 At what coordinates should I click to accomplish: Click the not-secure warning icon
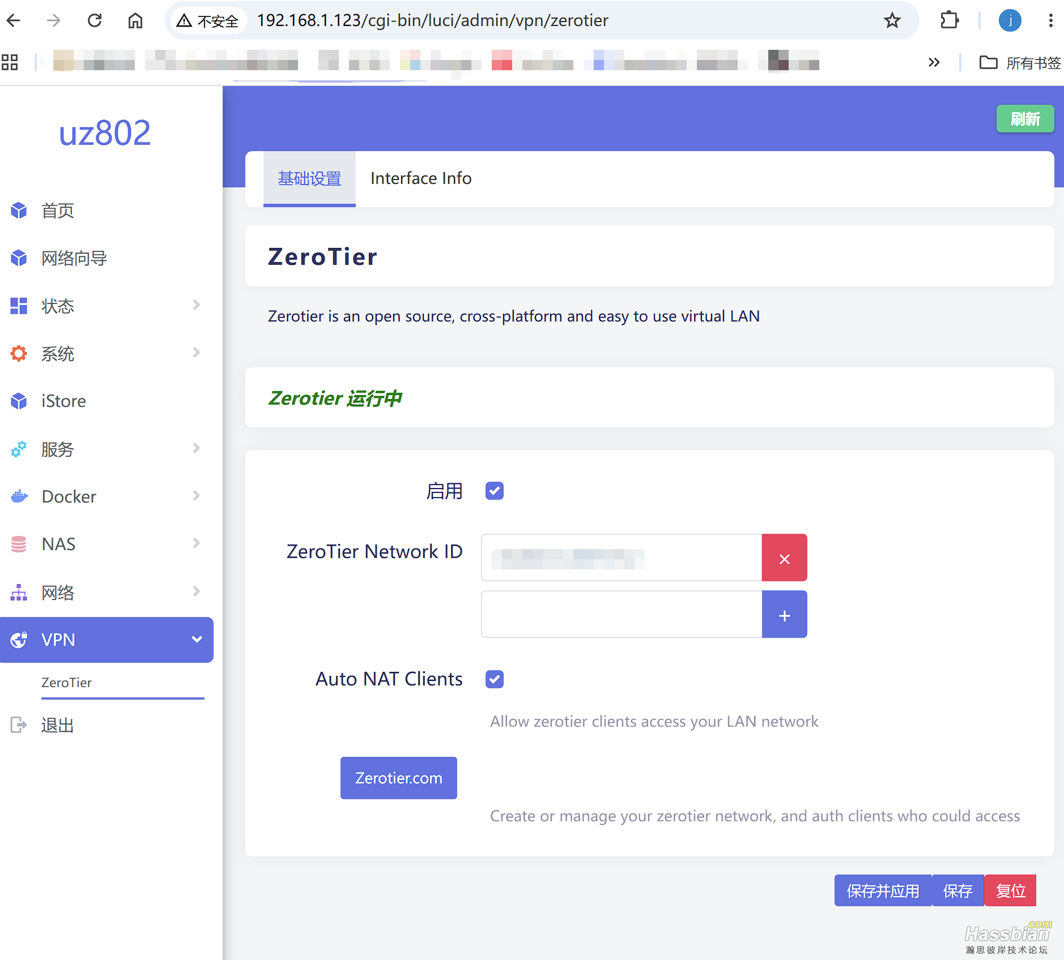tap(184, 21)
